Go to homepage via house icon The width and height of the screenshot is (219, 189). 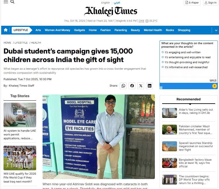click(x=6, y=30)
